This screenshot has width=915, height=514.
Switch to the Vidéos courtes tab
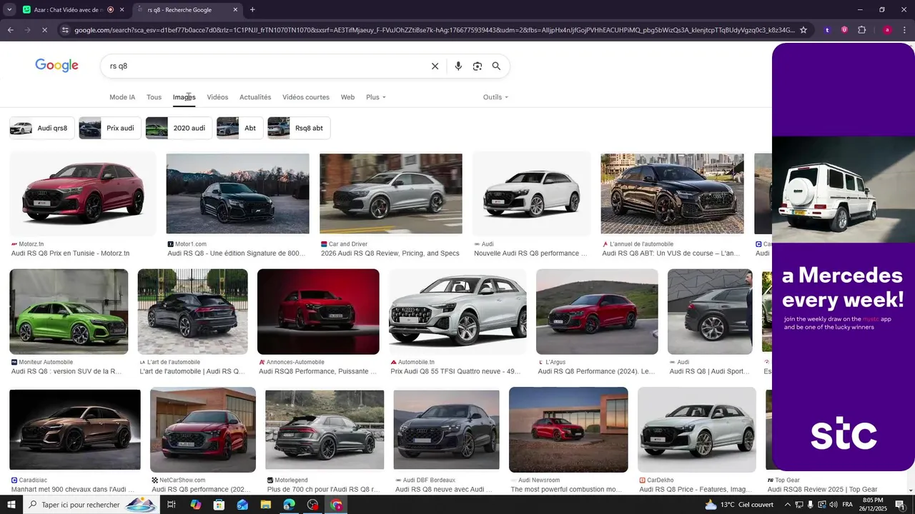click(x=306, y=97)
